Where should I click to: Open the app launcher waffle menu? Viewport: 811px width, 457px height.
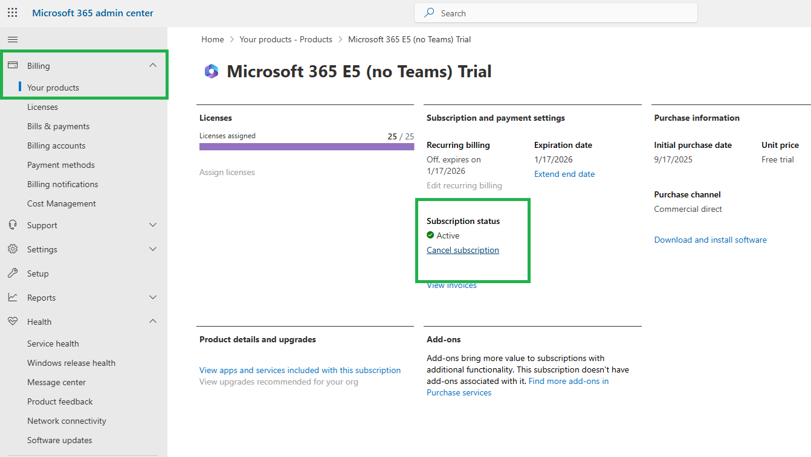click(12, 12)
